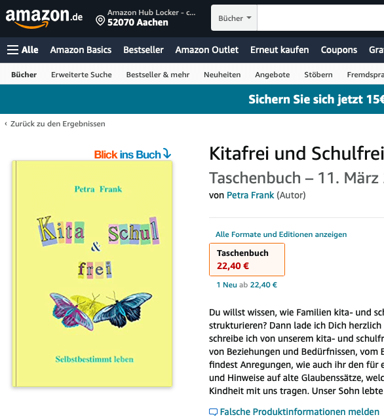Image resolution: width=384 pixels, height=417 pixels.
Task: Click the speech bubble icon beside Falsche Produktinformationen
Action: [213, 412]
